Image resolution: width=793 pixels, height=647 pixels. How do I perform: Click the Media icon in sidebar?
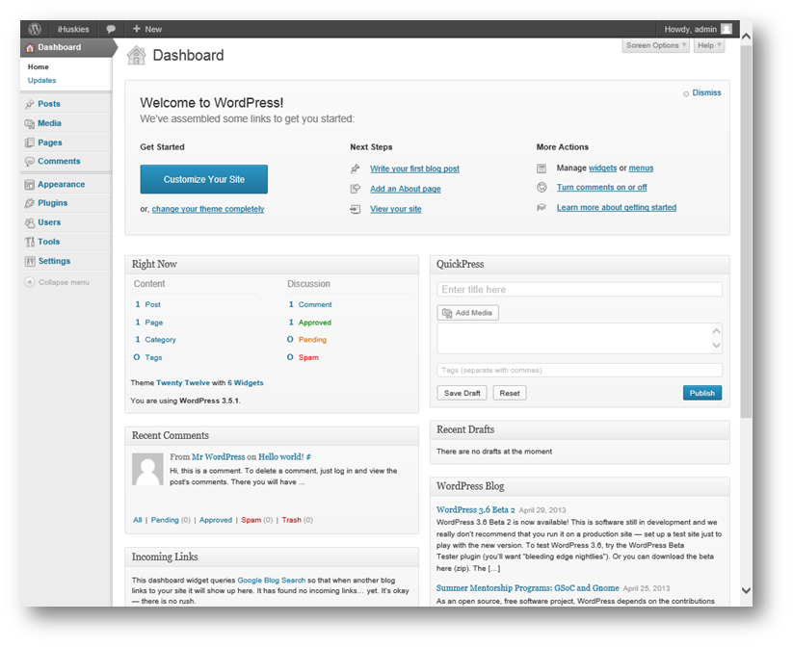(30, 123)
